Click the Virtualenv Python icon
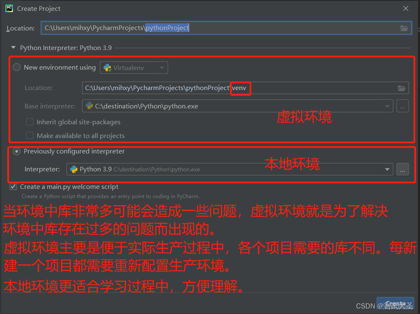420x314 pixels. (108, 68)
